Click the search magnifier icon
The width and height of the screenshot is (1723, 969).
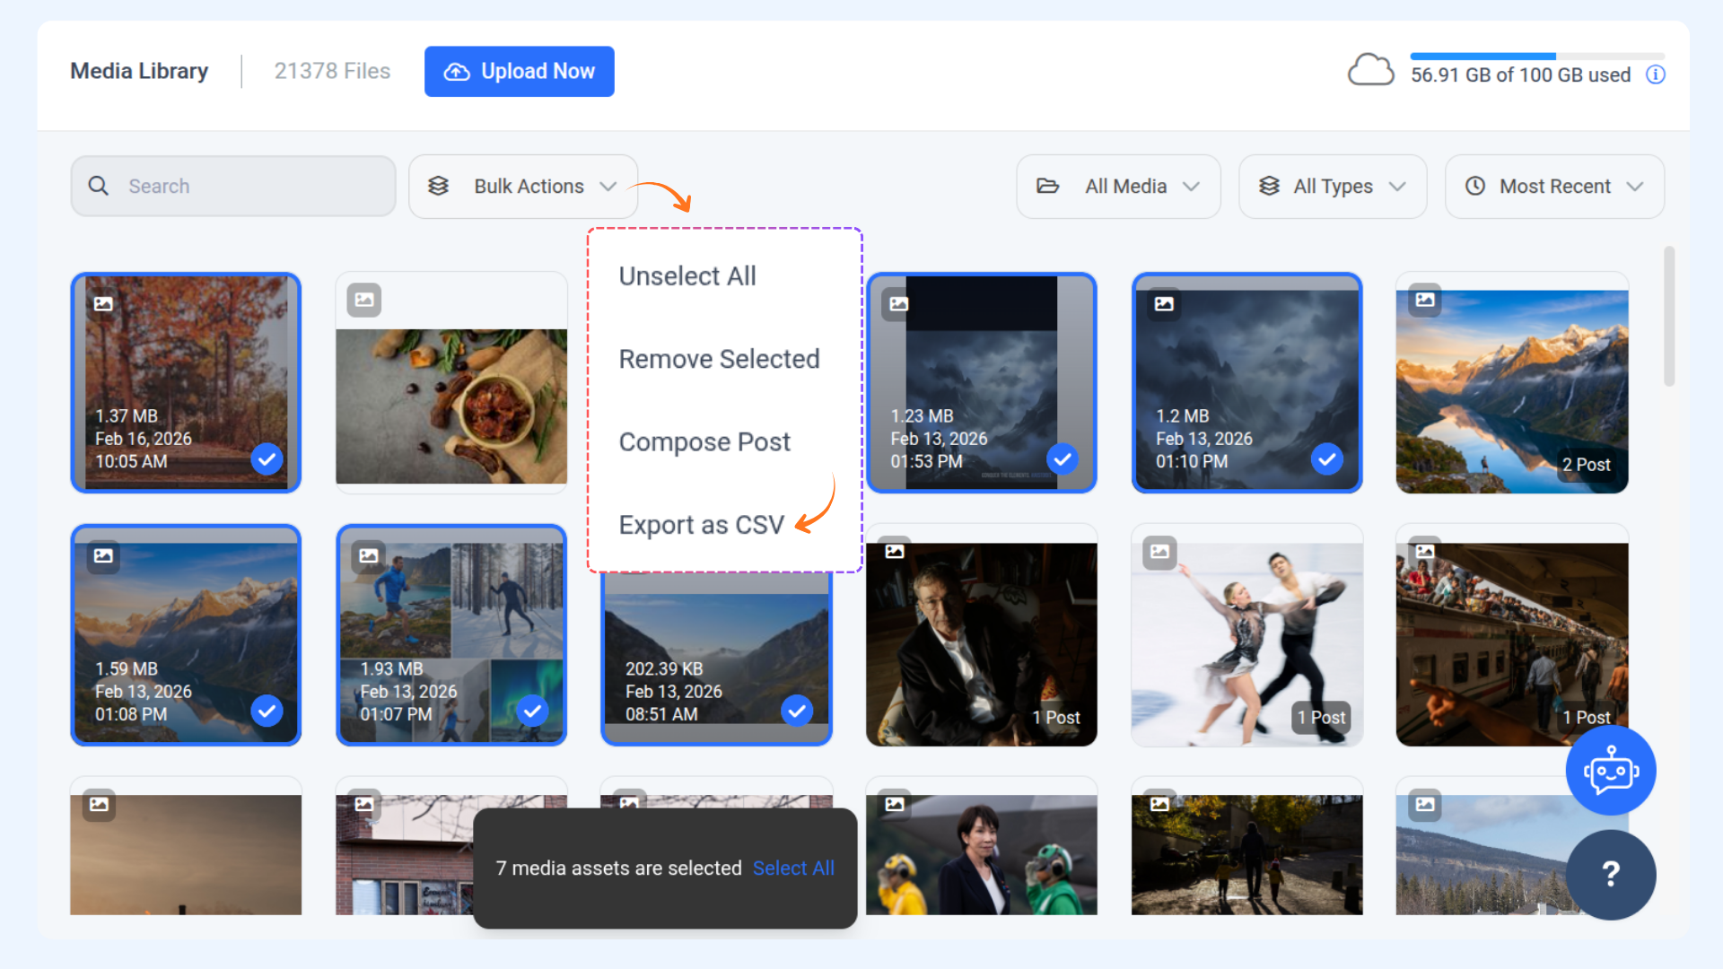[99, 186]
